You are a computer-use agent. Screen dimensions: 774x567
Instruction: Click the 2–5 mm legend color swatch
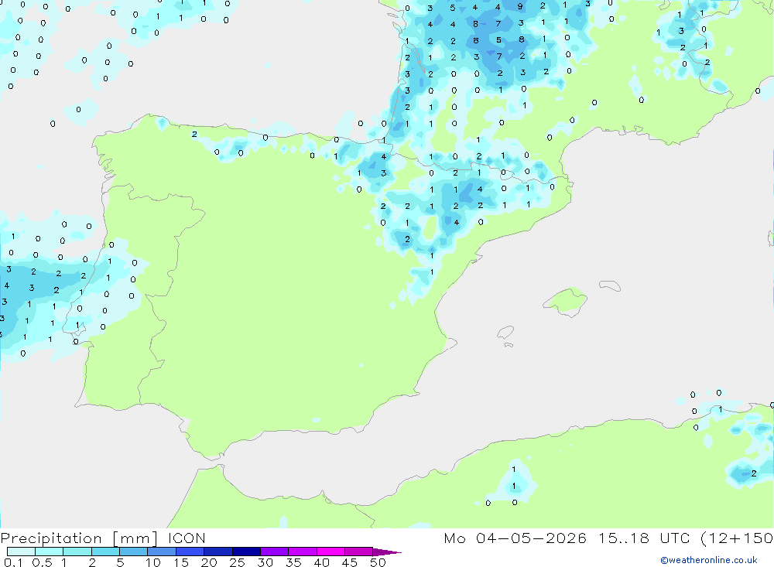(x=105, y=552)
